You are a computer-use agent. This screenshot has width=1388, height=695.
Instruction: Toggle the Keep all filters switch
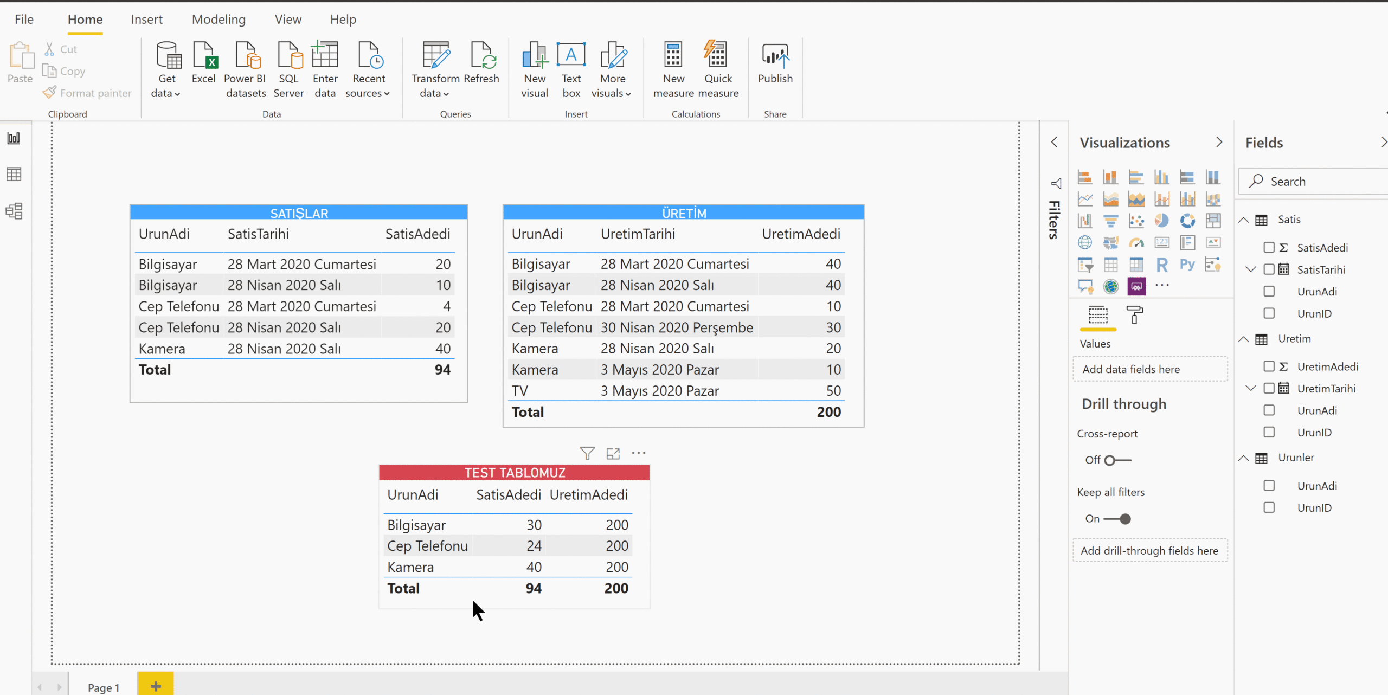[x=1117, y=519]
